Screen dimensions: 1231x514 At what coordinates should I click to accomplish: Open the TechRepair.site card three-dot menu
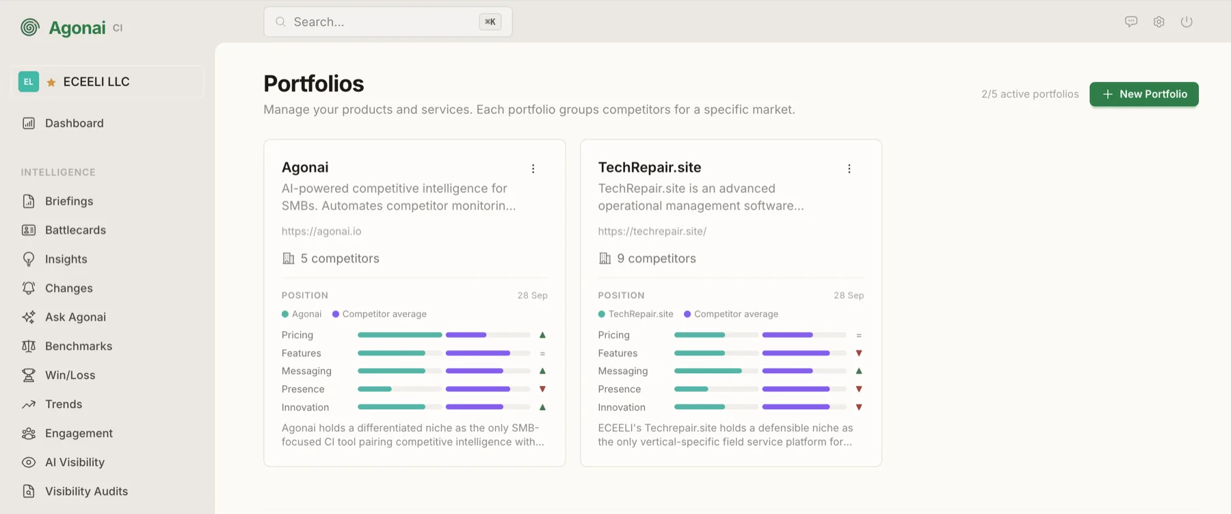click(x=849, y=168)
